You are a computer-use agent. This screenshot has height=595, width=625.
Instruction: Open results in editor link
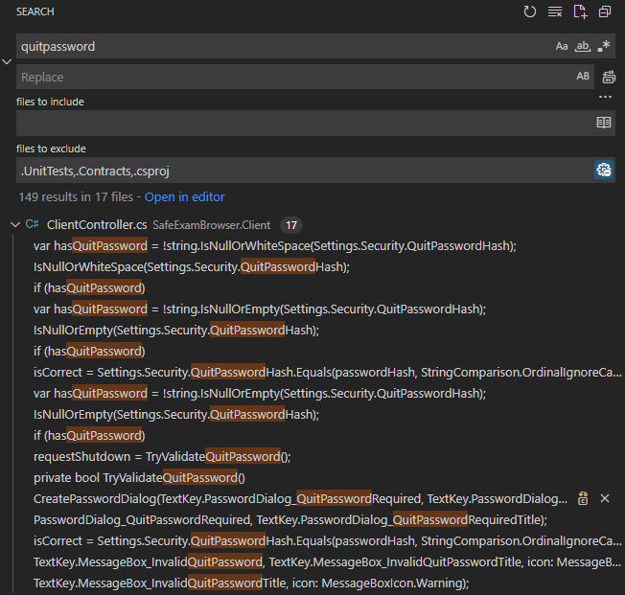[x=185, y=196]
